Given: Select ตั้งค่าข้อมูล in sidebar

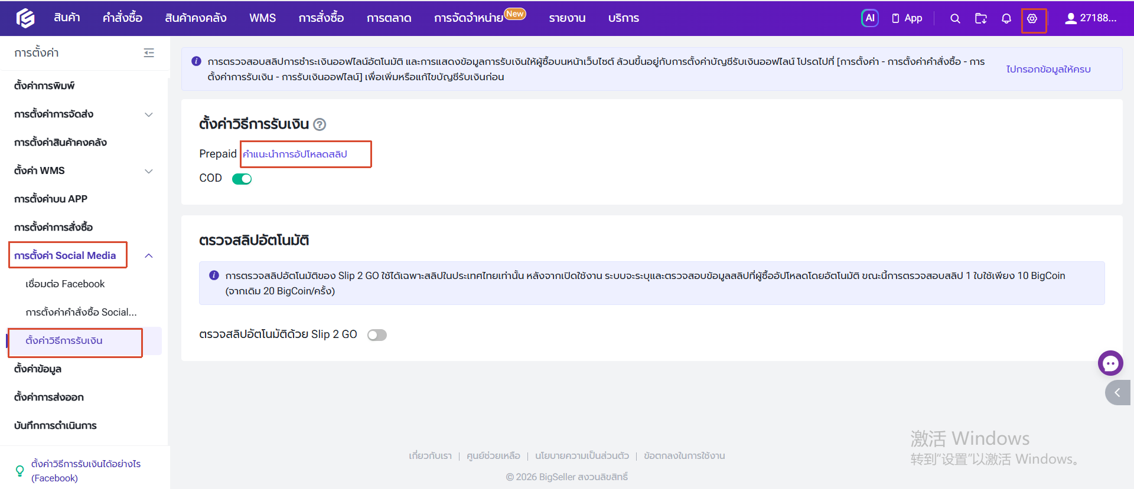Looking at the screenshot, I should (x=38, y=369).
